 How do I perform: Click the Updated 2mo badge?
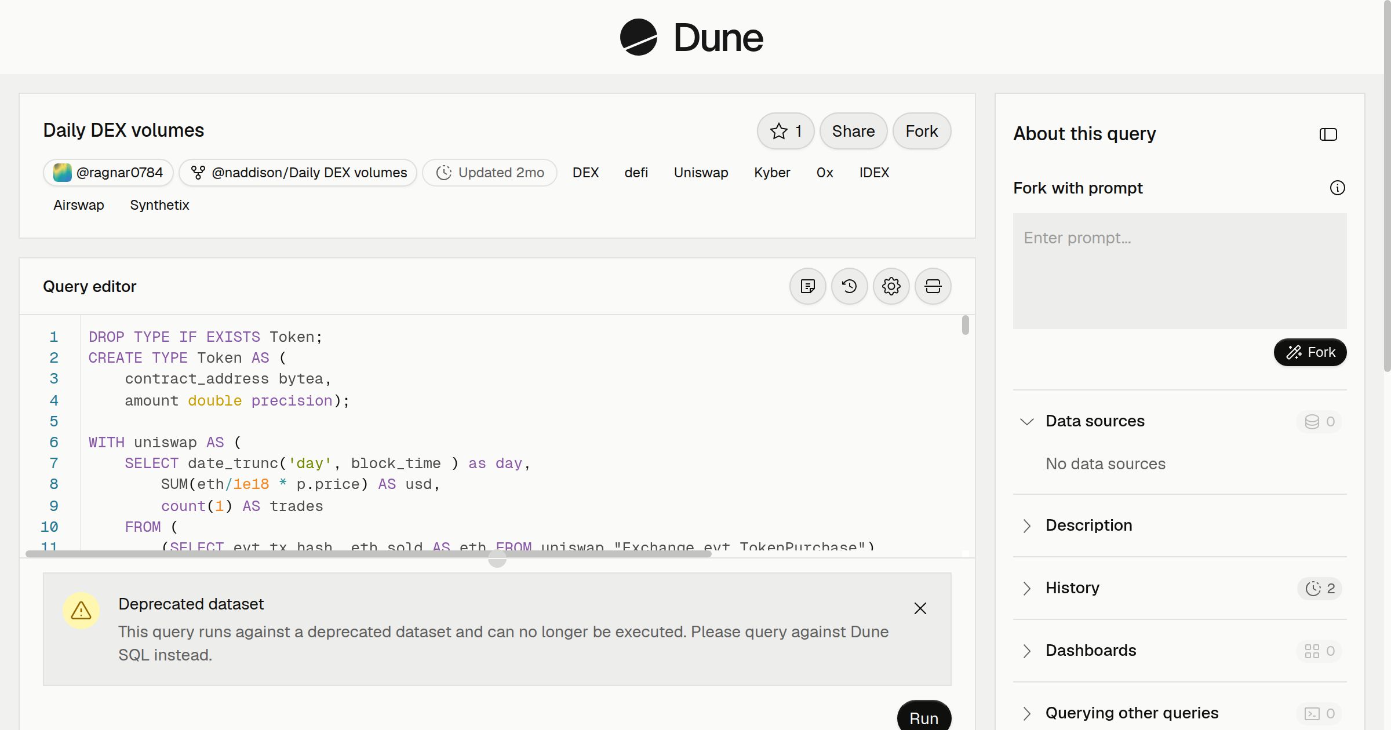tap(490, 173)
